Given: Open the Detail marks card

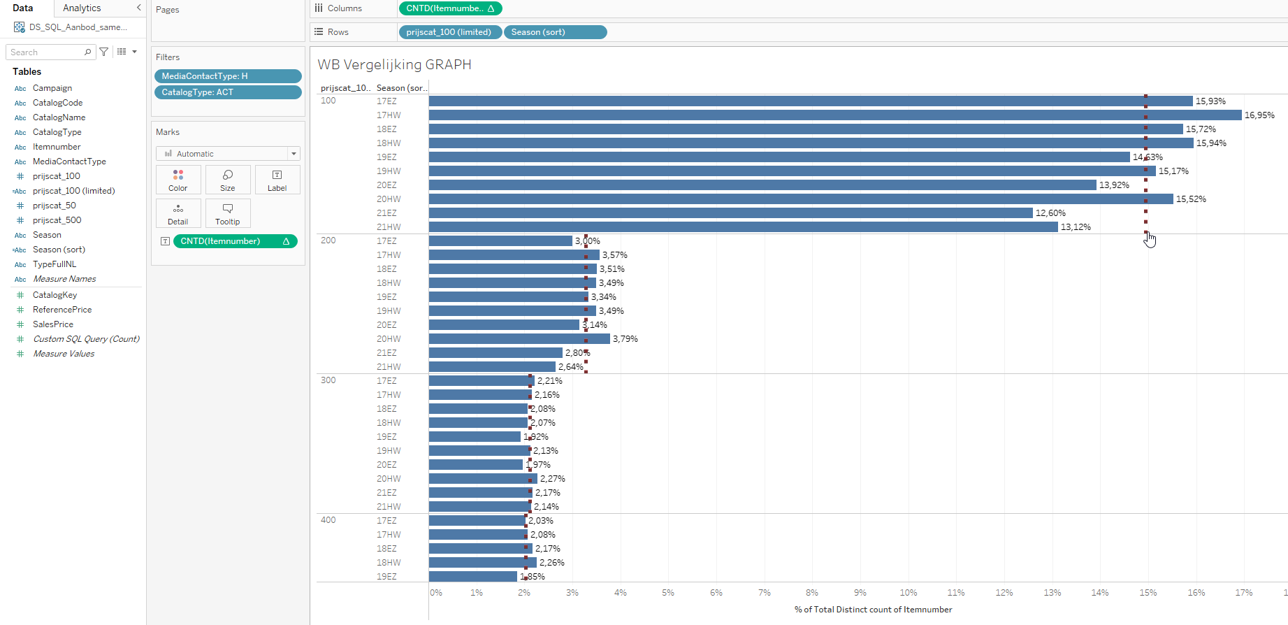Looking at the screenshot, I should click(x=178, y=213).
